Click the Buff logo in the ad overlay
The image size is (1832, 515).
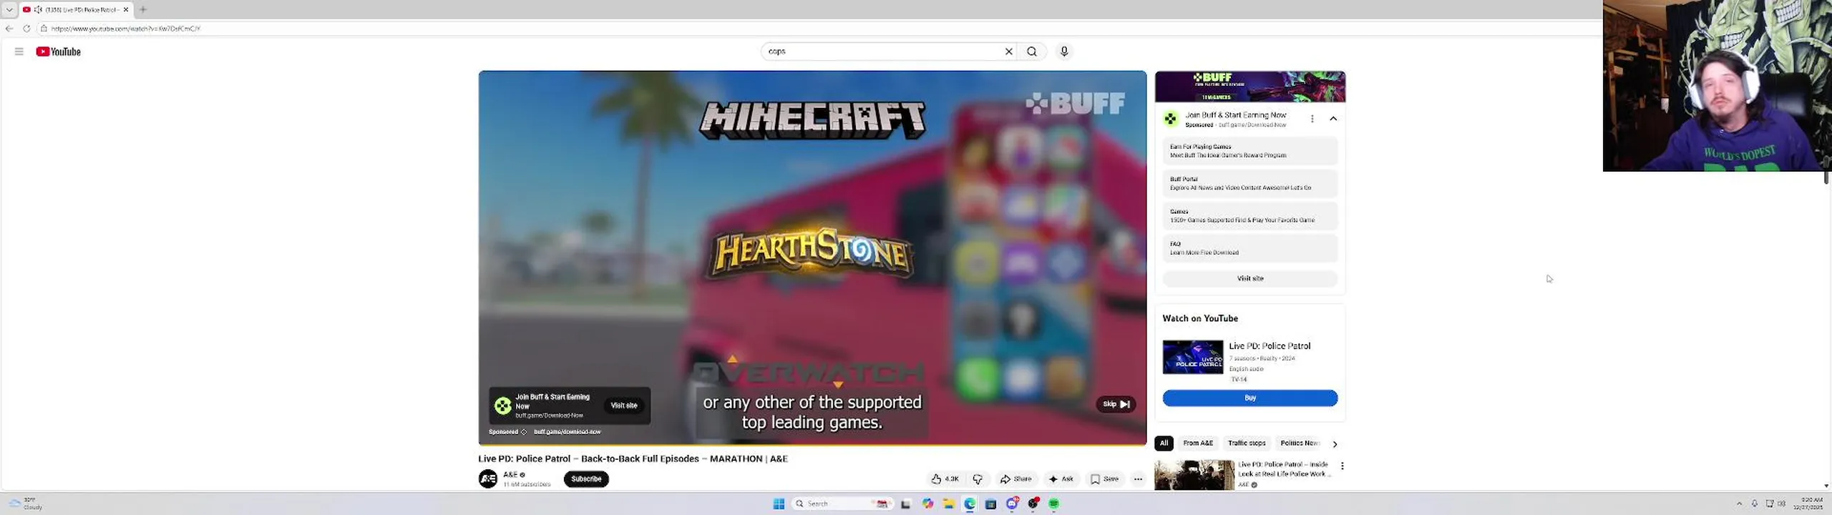click(503, 406)
